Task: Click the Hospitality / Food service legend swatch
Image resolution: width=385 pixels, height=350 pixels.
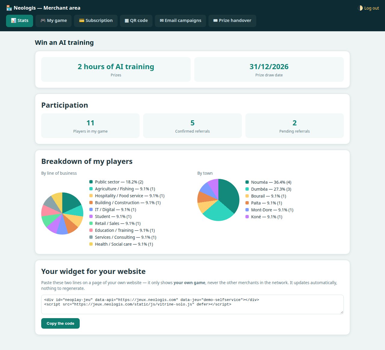Action: tap(91, 196)
